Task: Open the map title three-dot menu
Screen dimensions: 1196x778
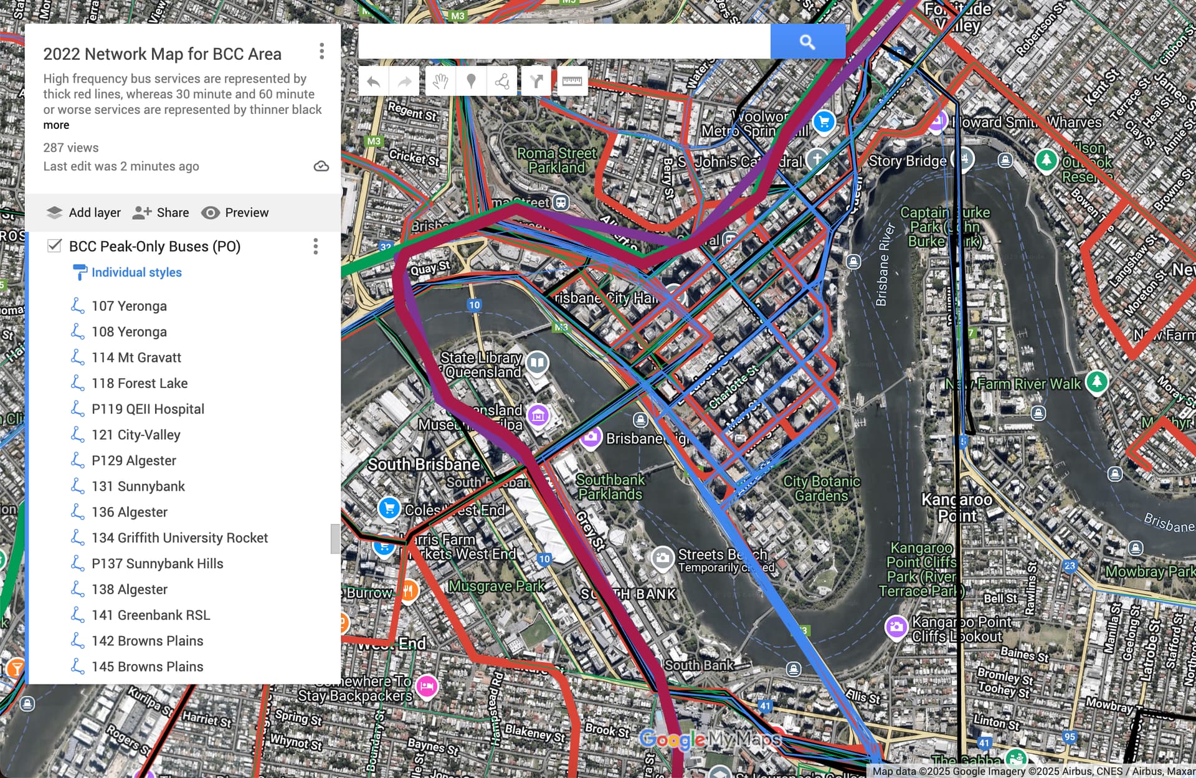Action: point(321,51)
